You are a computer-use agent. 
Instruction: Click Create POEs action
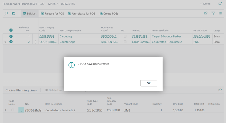[109, 14]
